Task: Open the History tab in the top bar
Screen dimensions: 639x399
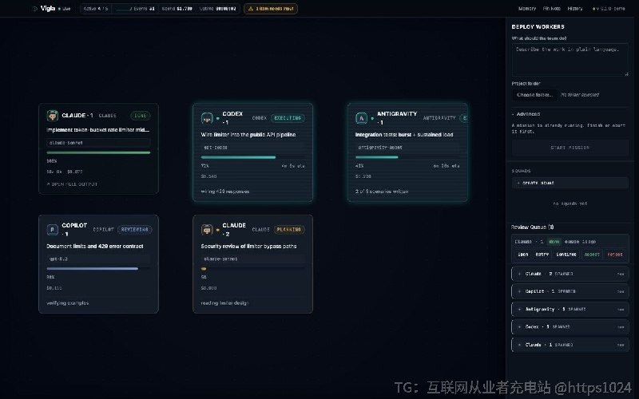Action: [575, 9]
